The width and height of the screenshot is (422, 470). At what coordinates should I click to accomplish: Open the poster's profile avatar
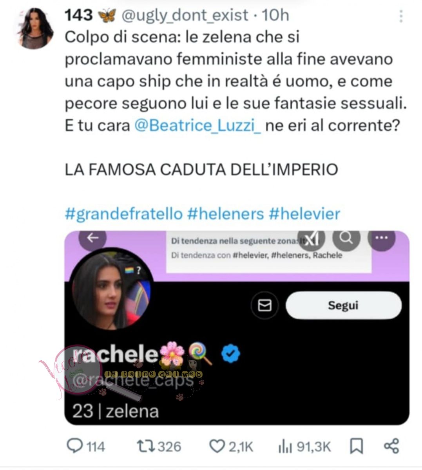[x=35, y=28]
